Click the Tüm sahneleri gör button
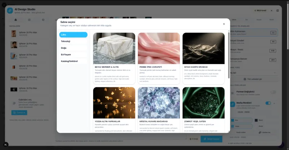The width and height of the screenshot is (289, 150). (254, 79)
